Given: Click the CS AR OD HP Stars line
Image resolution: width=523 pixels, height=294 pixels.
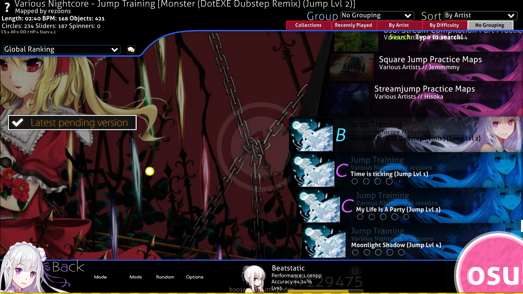Looking at the screenshot, I should 28,32.
